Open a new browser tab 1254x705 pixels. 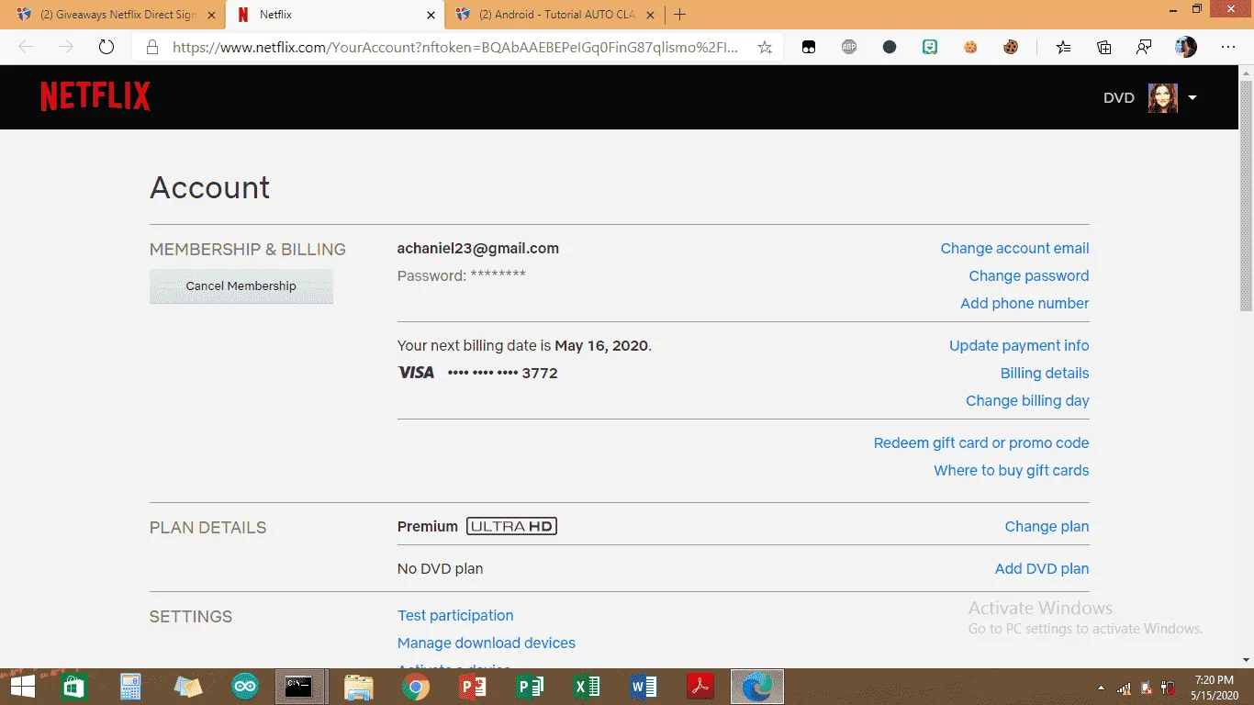[x=679, y=15]
